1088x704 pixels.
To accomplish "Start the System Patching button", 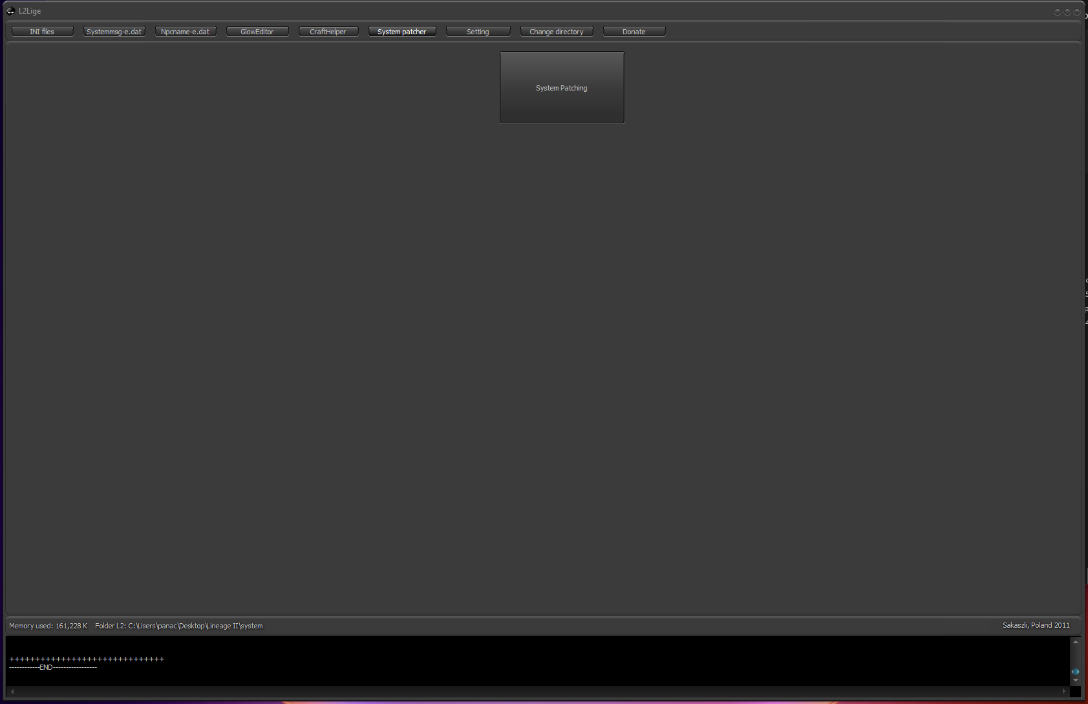I will click(x=561, y=88).
